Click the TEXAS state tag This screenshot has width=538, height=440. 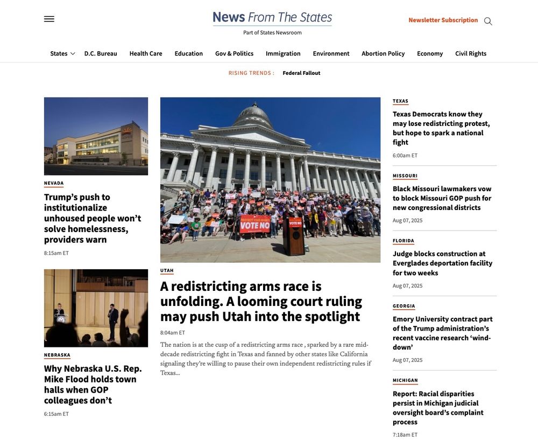pos(400,101)
